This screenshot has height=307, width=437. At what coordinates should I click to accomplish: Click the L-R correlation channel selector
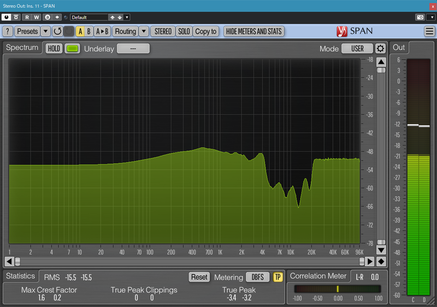pos(359,277)
